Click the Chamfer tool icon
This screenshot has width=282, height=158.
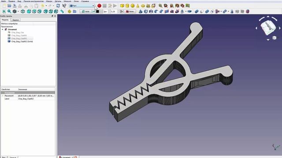162,11
